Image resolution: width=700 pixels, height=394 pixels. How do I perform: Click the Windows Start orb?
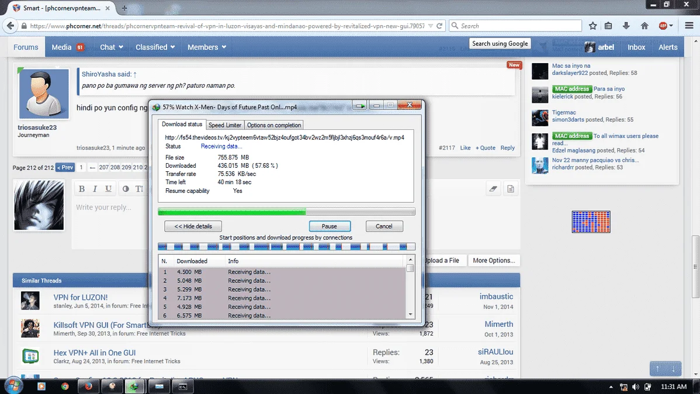(x=13, y=385)
